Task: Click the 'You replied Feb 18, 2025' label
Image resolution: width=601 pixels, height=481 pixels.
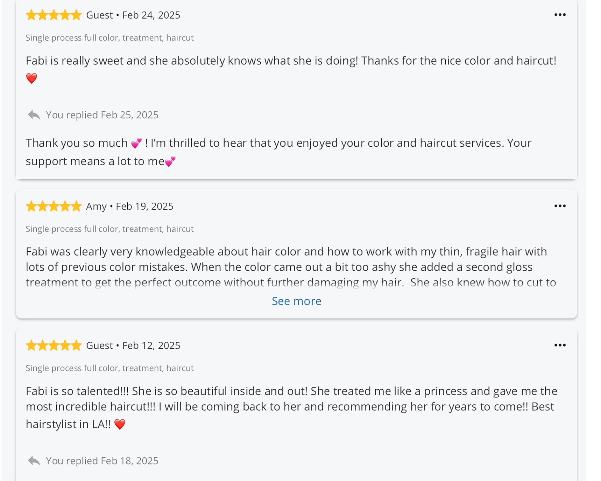Action: (102, 461)
